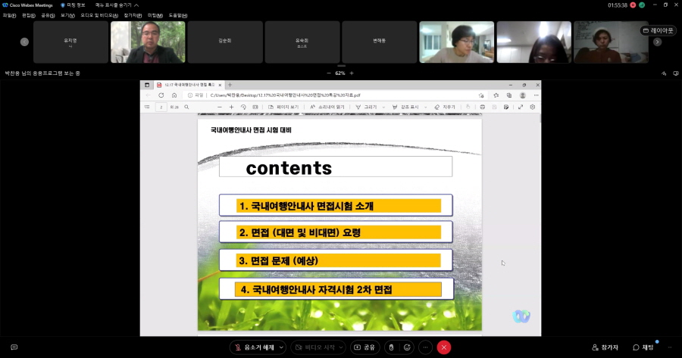Go to browser home page icon
682x358 pixels.
(174, 95)
